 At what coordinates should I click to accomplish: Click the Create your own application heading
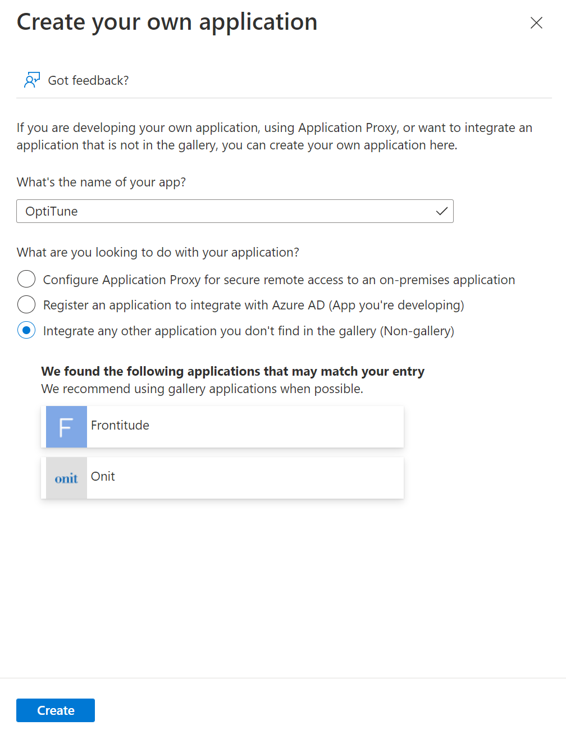click(x=167, y=22)
